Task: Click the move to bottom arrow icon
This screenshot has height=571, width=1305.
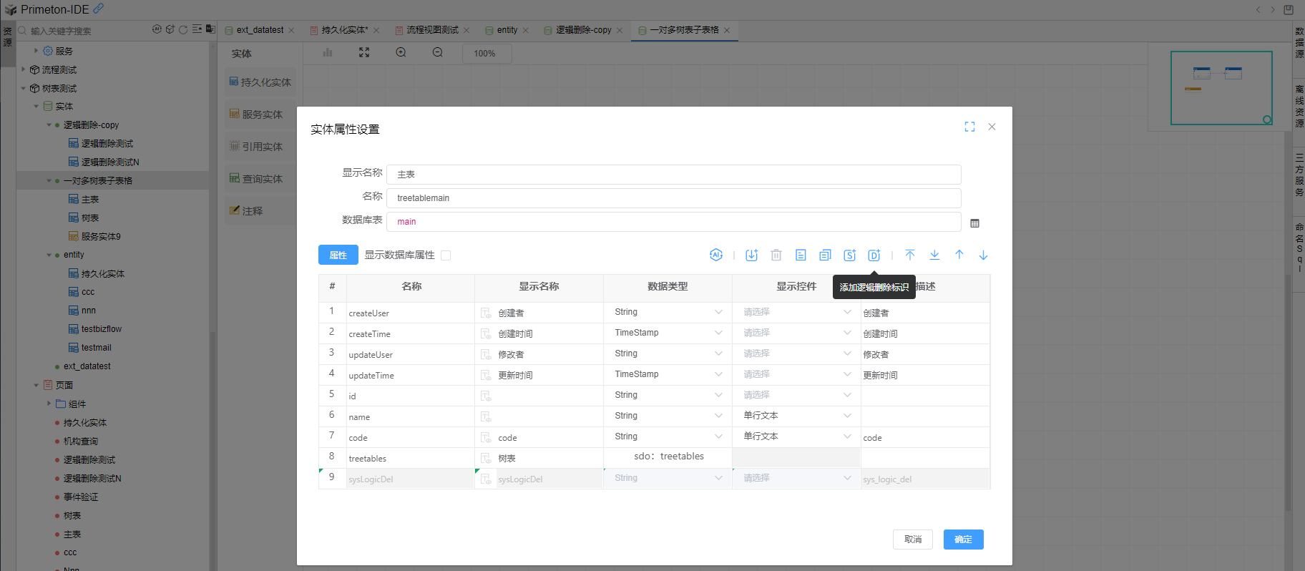Action: (934, 255)
